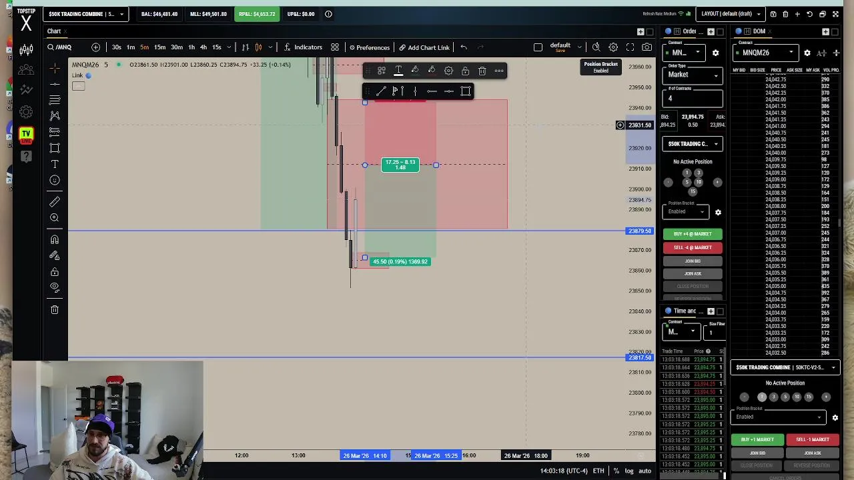
Task: Open DOM Position Bracket Enabled dropdown
Action: point(778,417)
